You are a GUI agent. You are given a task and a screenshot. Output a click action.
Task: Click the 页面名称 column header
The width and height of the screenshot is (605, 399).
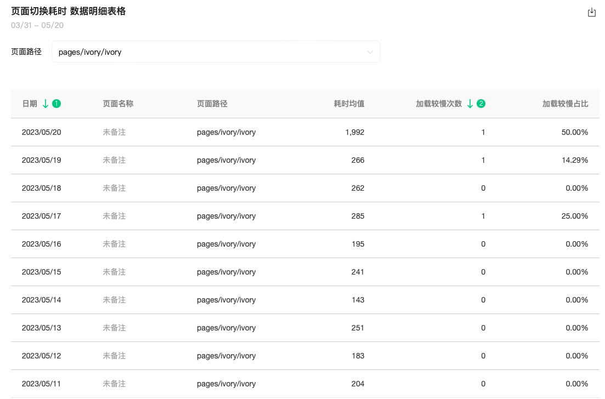click(118, 104)
